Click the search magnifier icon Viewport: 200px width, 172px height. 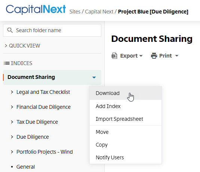coord(10,30)
